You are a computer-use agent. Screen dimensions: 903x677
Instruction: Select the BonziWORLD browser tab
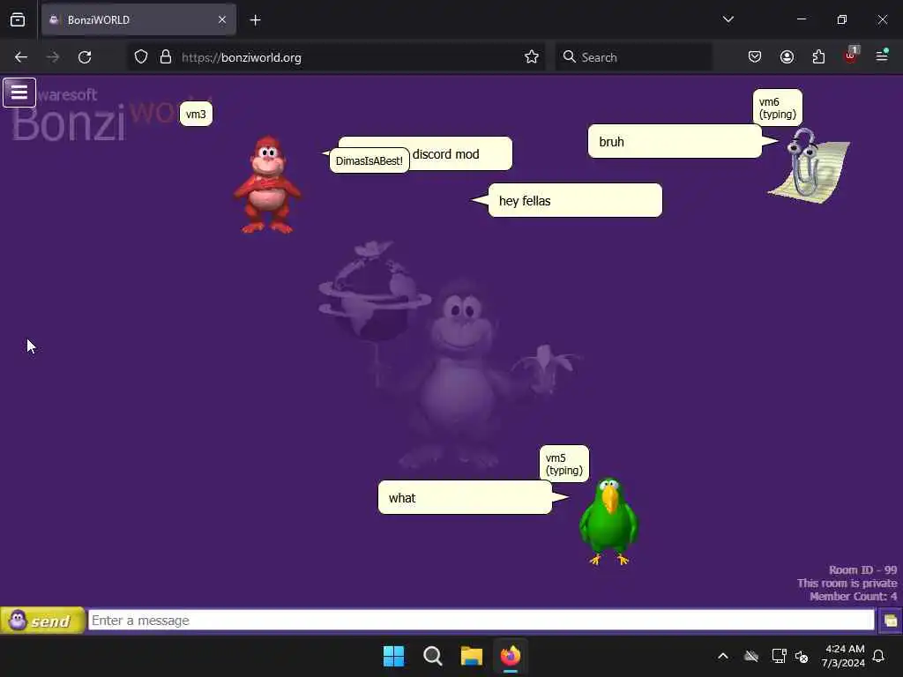coord(138,19)
